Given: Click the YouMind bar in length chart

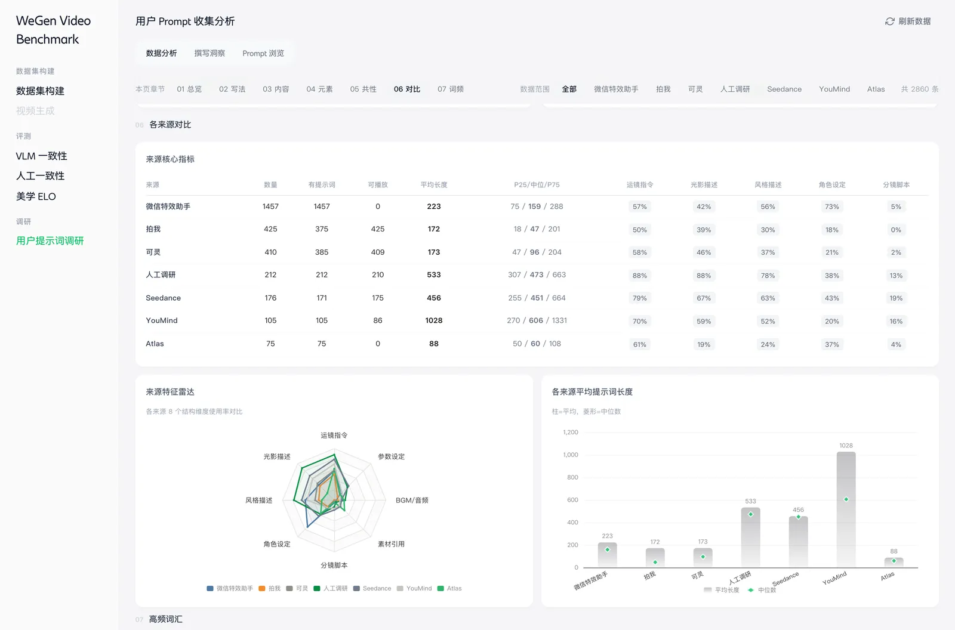Looking at the screenshot, I should coord(846,509).
